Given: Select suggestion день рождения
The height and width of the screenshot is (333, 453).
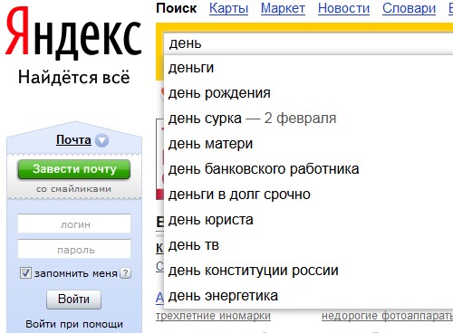Looking at the screenshot, I should click(x=308, y=93).
